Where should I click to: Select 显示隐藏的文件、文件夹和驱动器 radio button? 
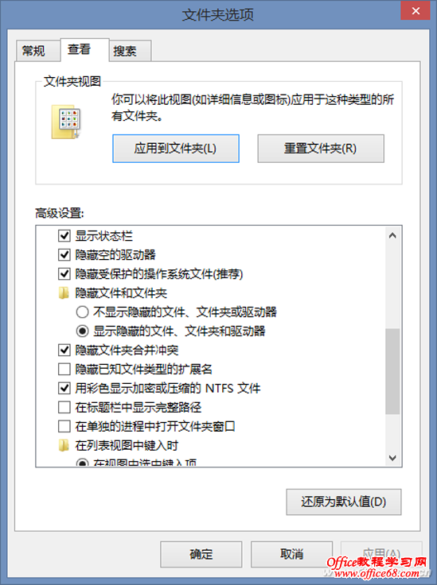click(82, 331)
